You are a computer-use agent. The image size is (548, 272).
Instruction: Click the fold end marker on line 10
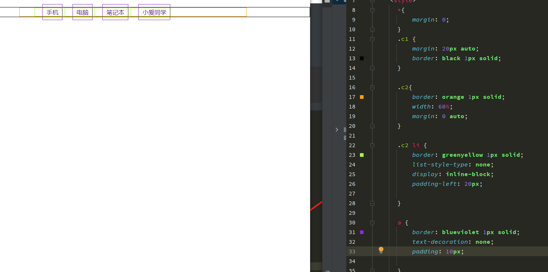click(x=372, y=29)
